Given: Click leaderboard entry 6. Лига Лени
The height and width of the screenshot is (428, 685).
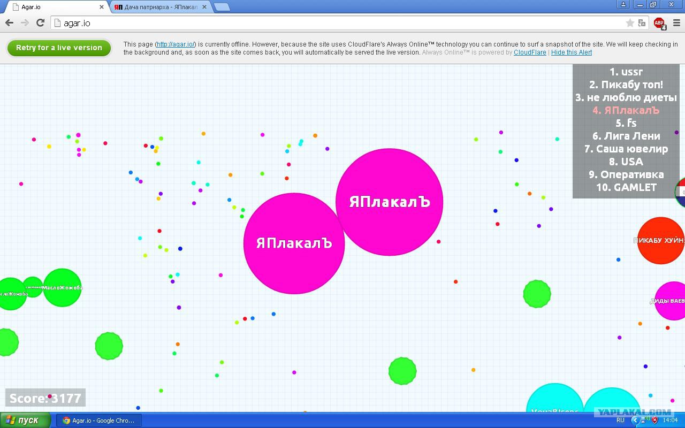Looking at the screenshot, I should pyautogui.click(x=626, y=136).
